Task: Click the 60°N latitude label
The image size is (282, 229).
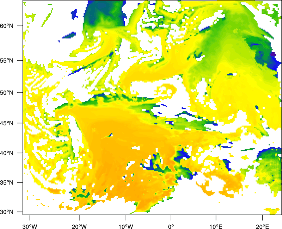Action: point(7,26)
